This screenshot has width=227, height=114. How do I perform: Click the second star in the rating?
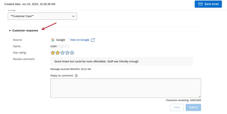point(58,53)
